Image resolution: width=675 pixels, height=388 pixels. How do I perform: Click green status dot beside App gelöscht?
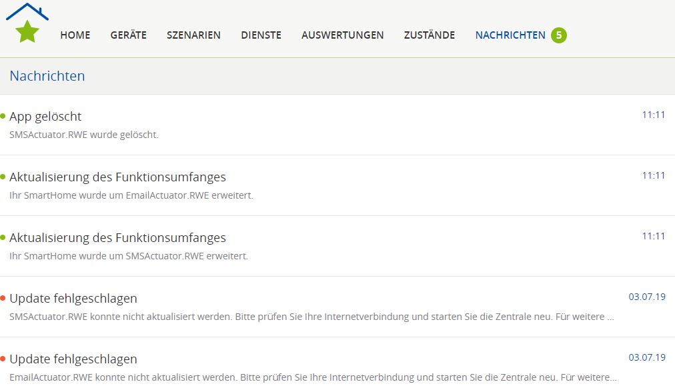[x=3, y=116]
